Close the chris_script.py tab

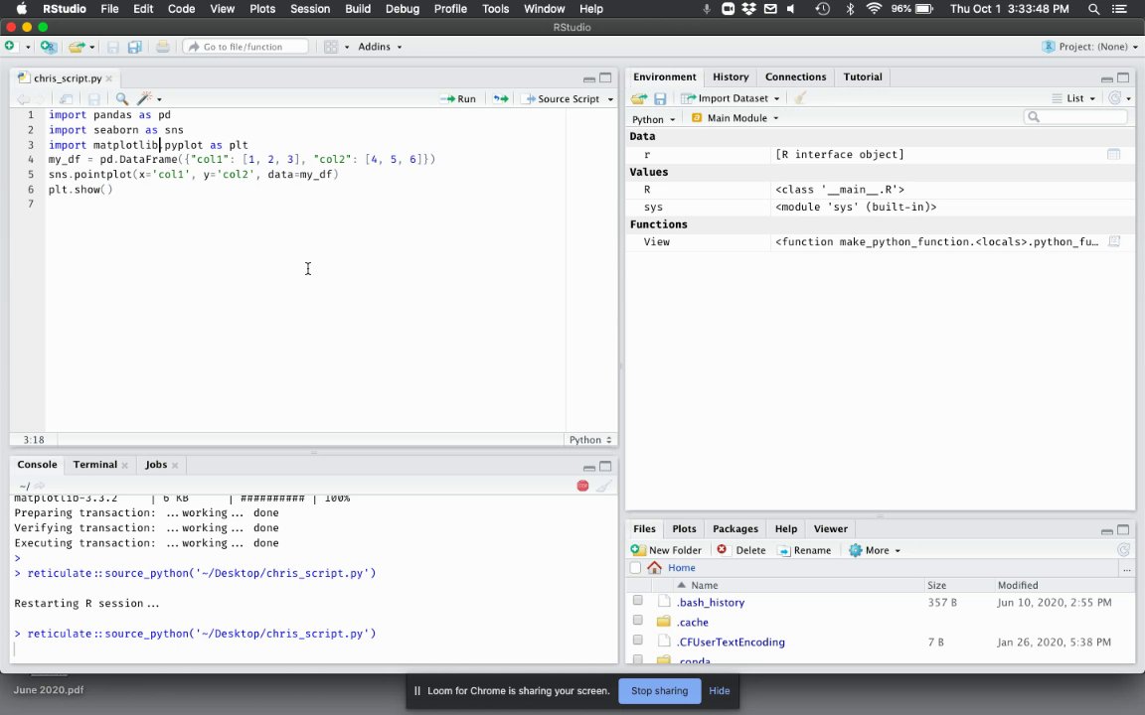pos(109,78)
